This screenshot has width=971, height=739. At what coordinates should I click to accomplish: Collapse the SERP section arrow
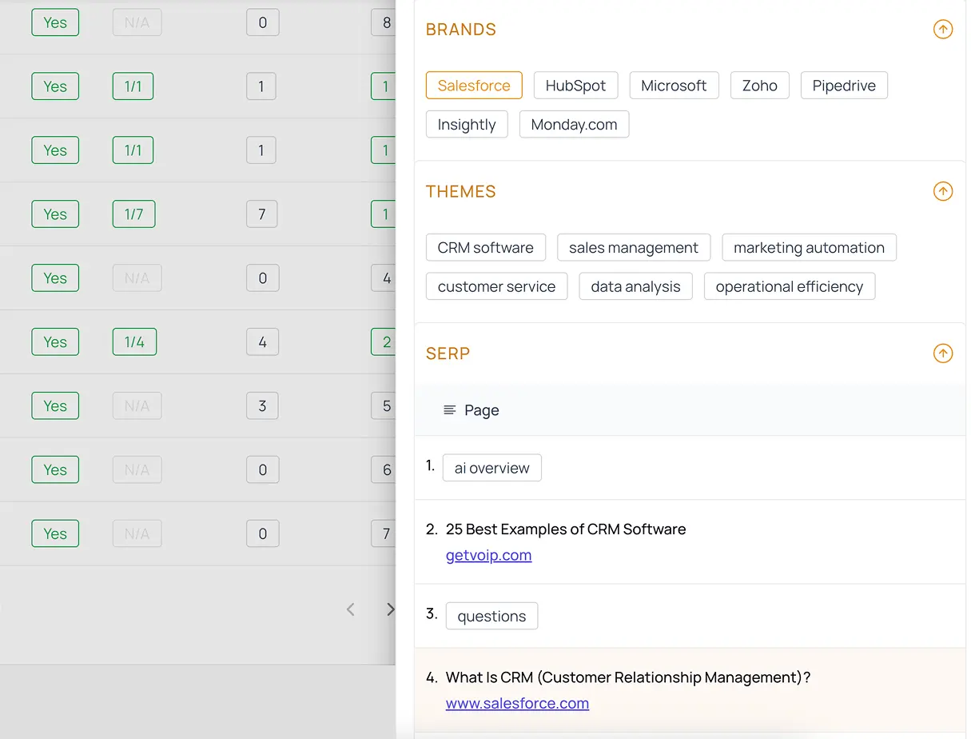pyautogui.click(x=943, y=354)
